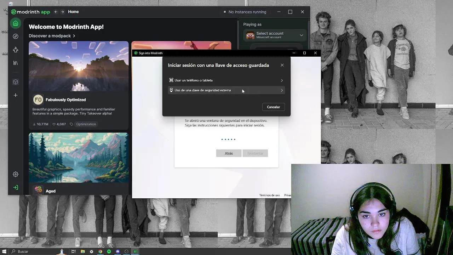This screenshot has height=255, width=453.
Task: Expand the external security key chevron
Action: coord(282,90)
